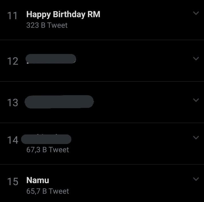Click the 323 B Tweet count

[47, 25]
